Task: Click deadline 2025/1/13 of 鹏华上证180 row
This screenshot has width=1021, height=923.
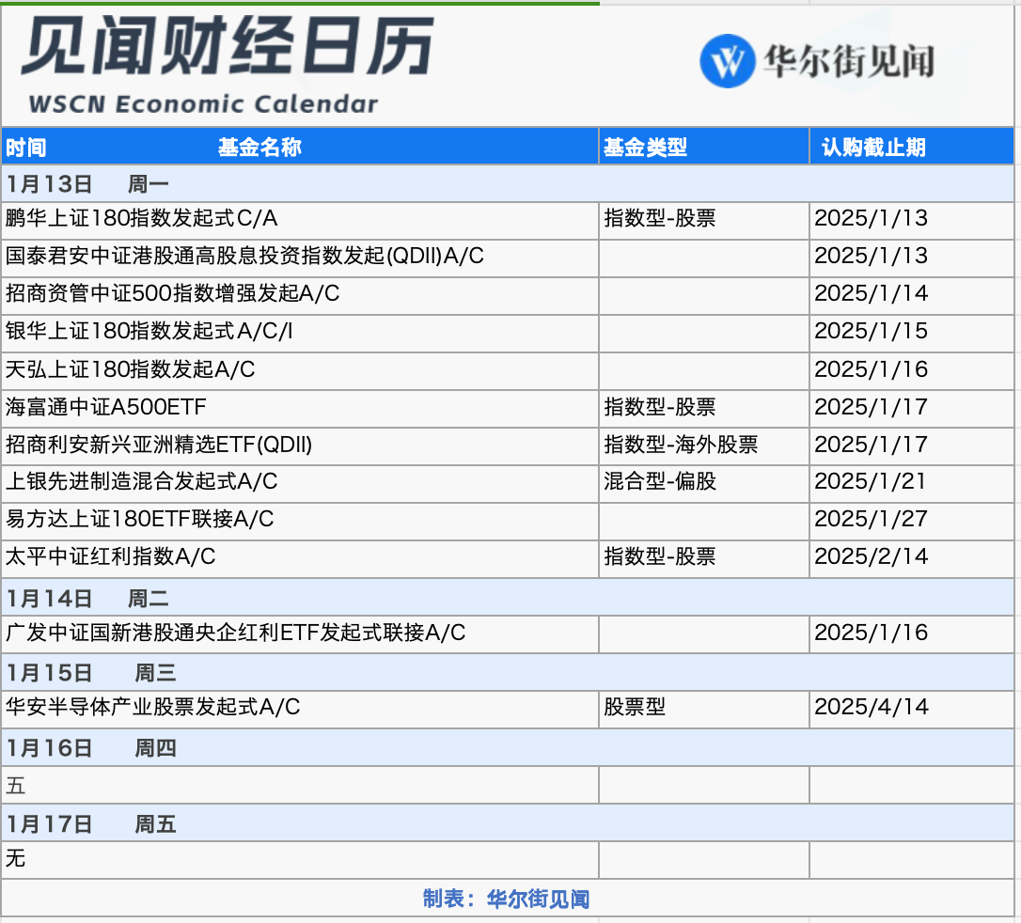Action: [x=872, y=218]
